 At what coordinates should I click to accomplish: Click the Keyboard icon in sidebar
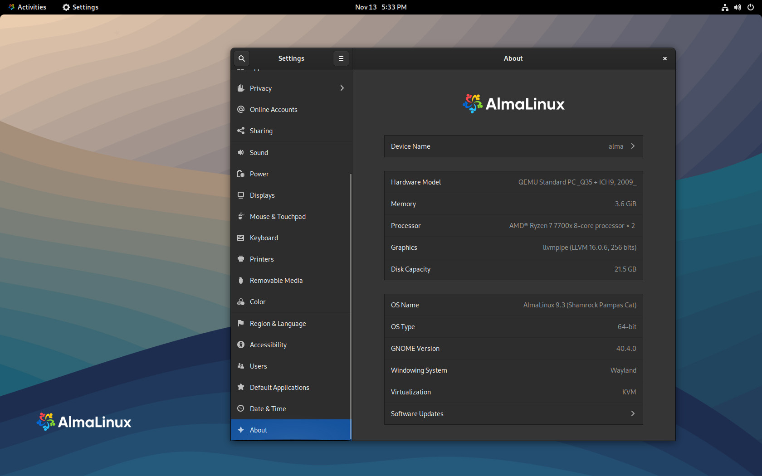click(x=241, y=238)
